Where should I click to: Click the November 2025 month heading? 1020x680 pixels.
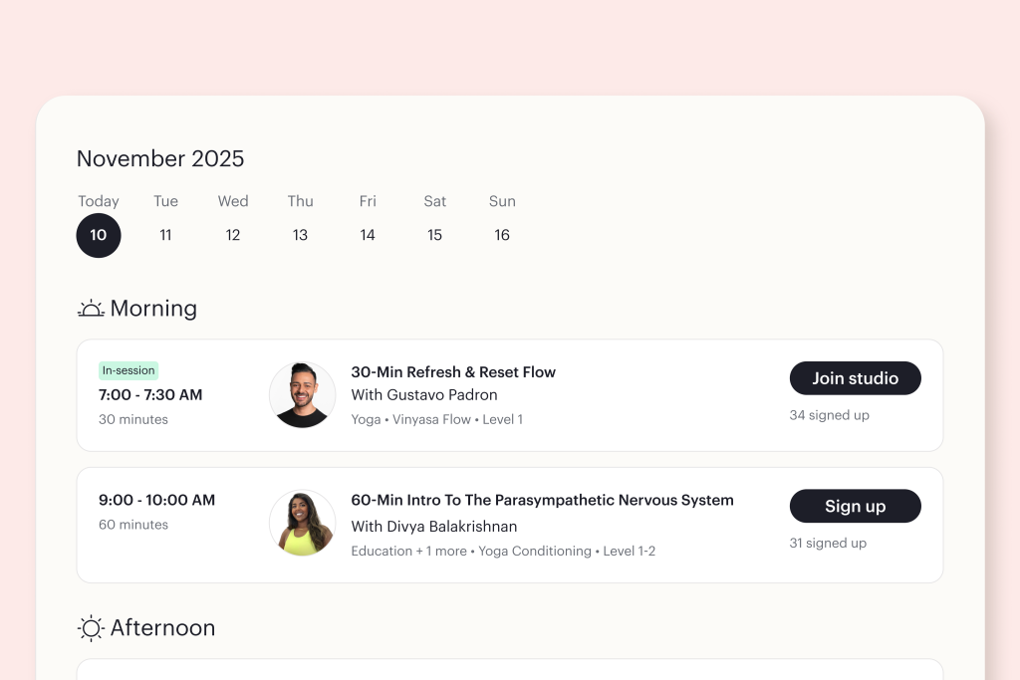tap(160, 158)
